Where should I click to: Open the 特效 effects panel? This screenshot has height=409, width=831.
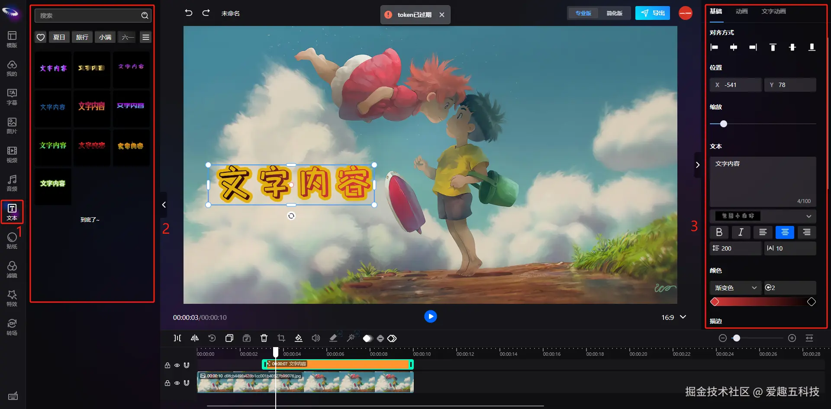tap(12, 298)
